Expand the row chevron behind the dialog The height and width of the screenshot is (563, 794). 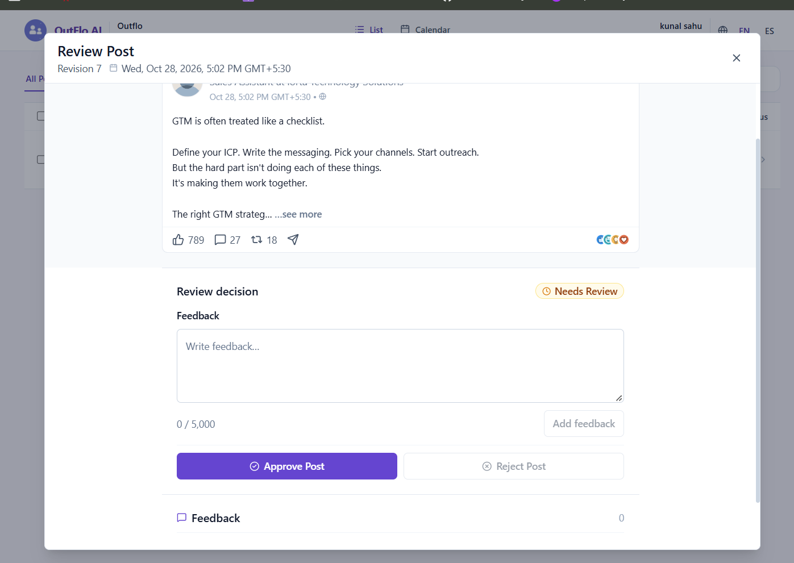coord(763,160)
